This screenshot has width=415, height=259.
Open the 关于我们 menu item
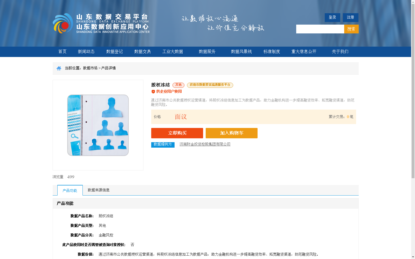pos(340,52)
